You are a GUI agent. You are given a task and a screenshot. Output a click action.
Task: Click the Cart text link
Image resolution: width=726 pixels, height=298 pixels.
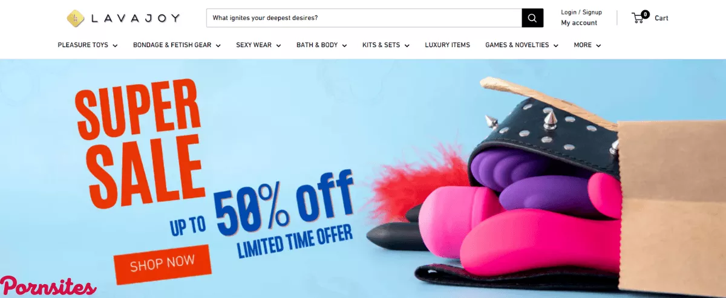661,18
